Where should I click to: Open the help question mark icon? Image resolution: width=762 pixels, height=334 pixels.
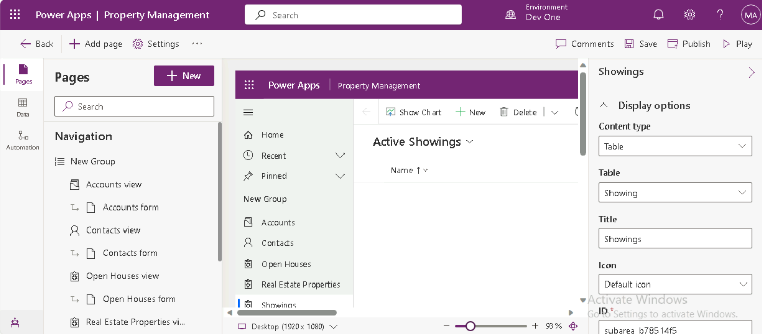[720, 15]
